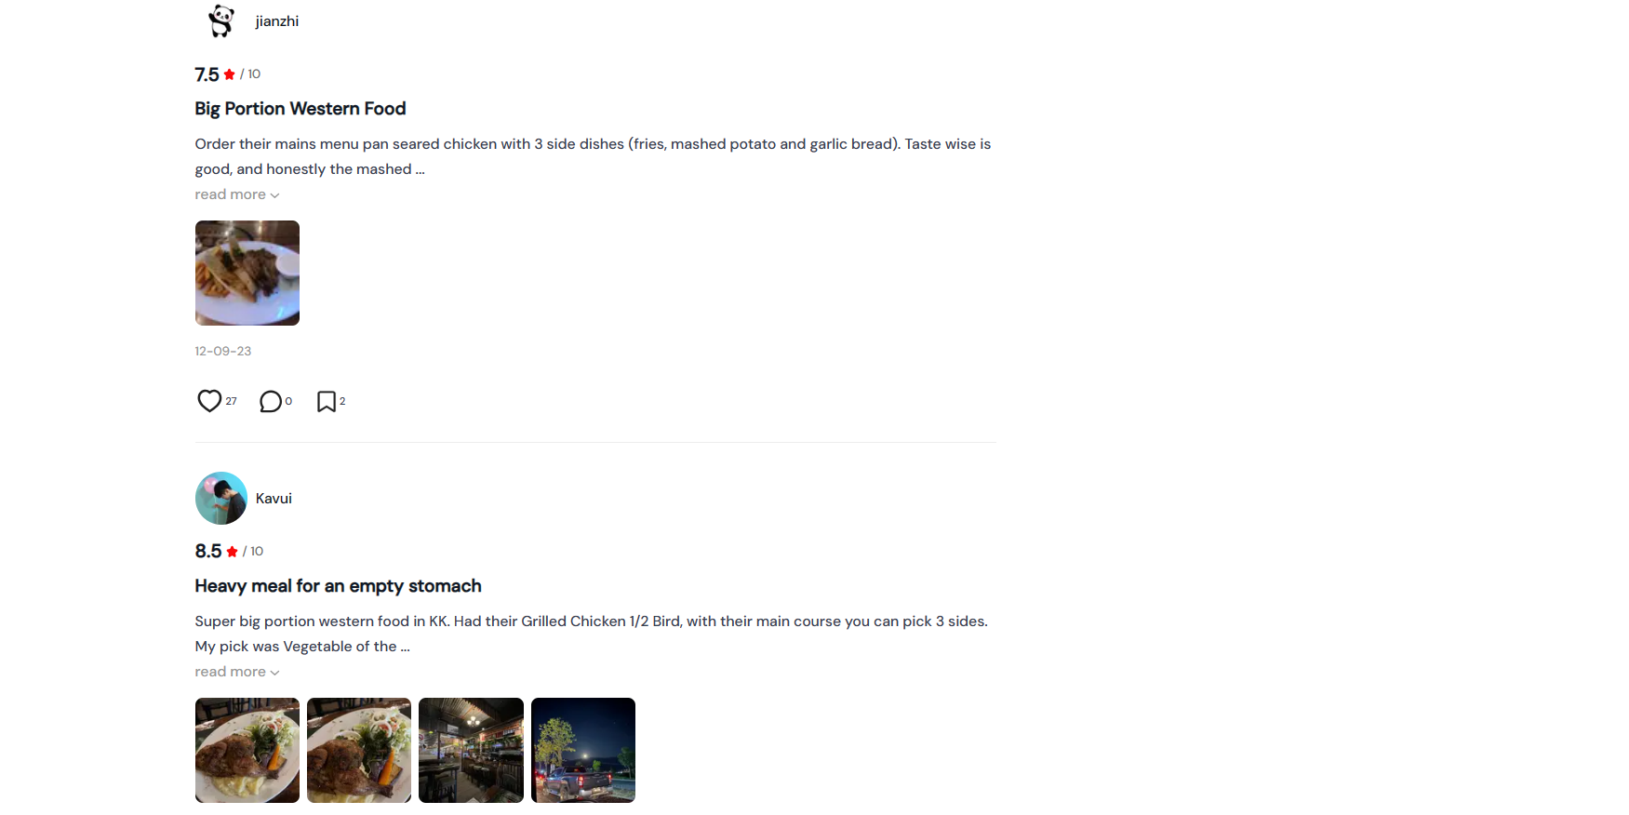The height and width of the screenshot is (815, 1629).
Task: Click the red star beside 7.5 rating
Action: [x=229, y=74]
